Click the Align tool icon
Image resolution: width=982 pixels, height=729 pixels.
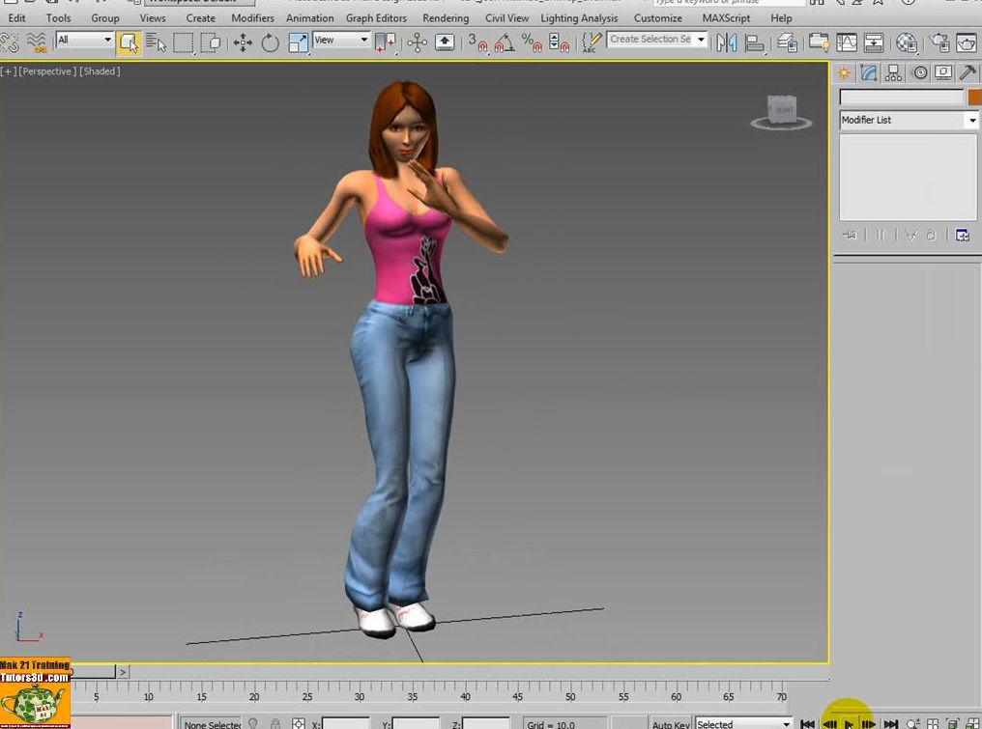(755, 43)
